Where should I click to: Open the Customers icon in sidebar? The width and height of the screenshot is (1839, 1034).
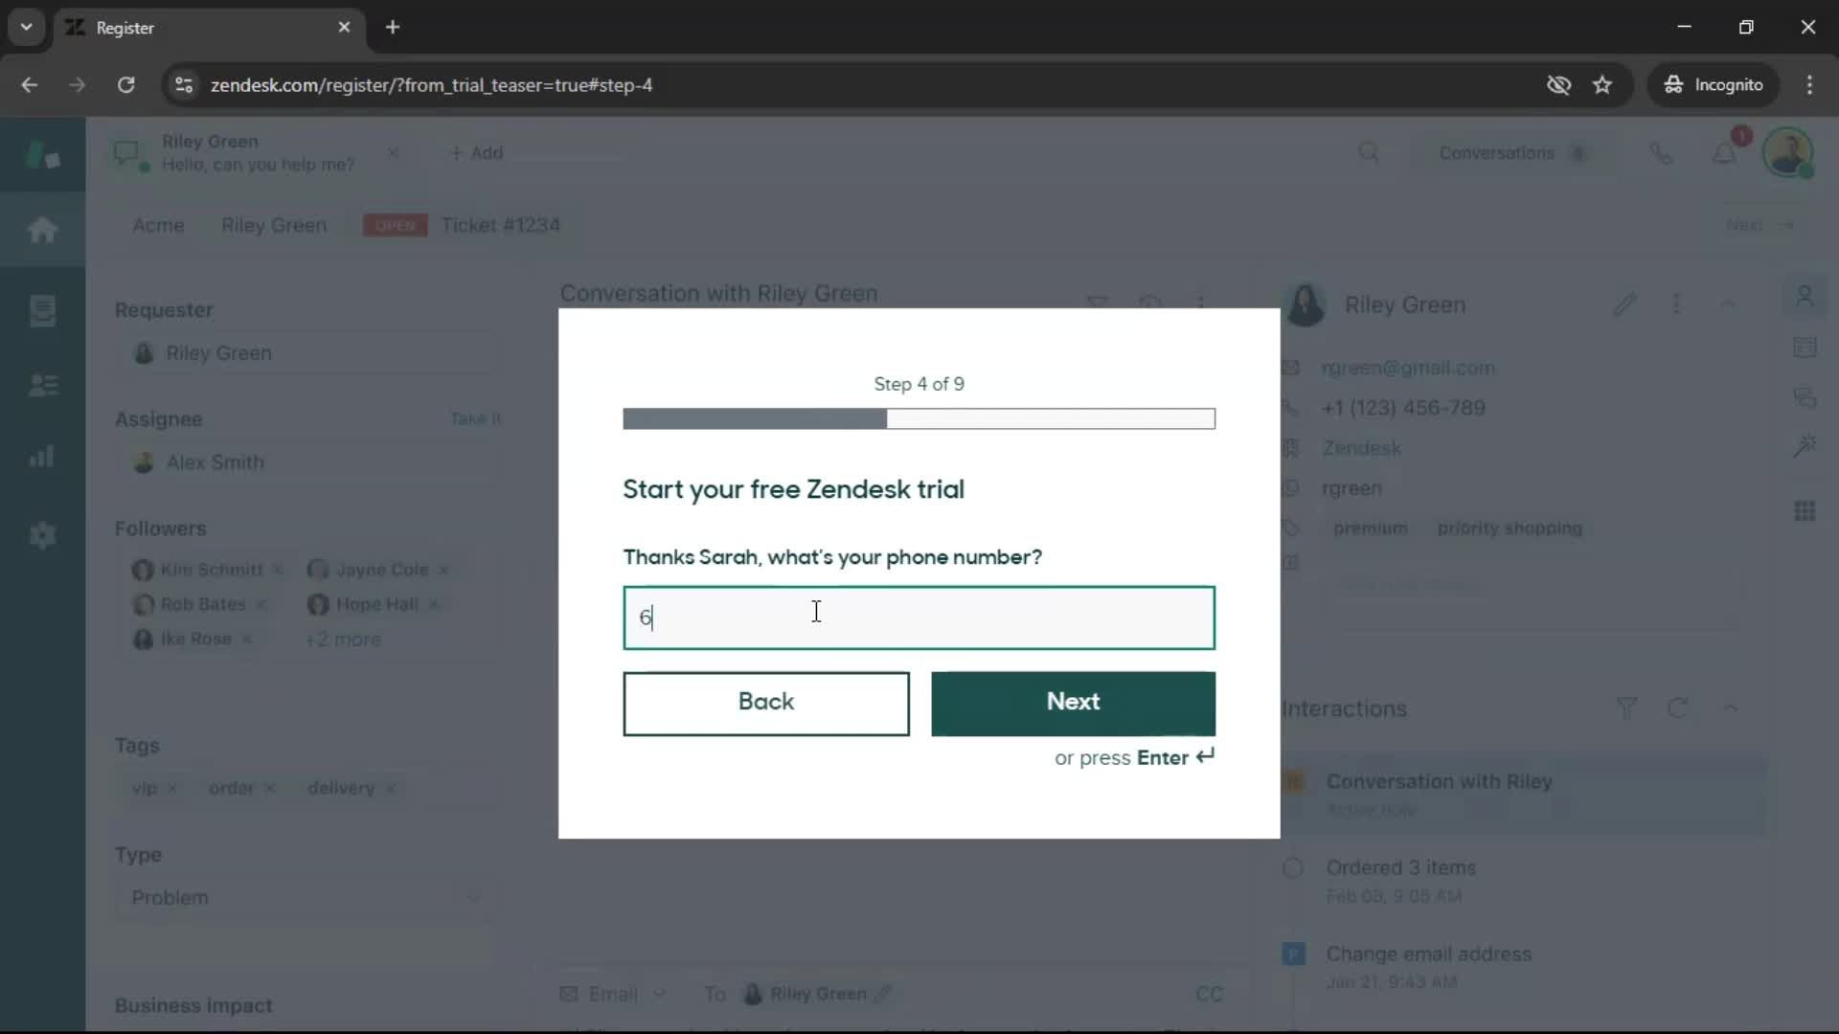coord(42,385)
